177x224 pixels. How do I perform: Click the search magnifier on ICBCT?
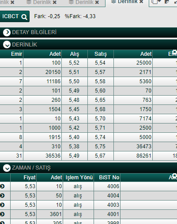coord(24,17)
